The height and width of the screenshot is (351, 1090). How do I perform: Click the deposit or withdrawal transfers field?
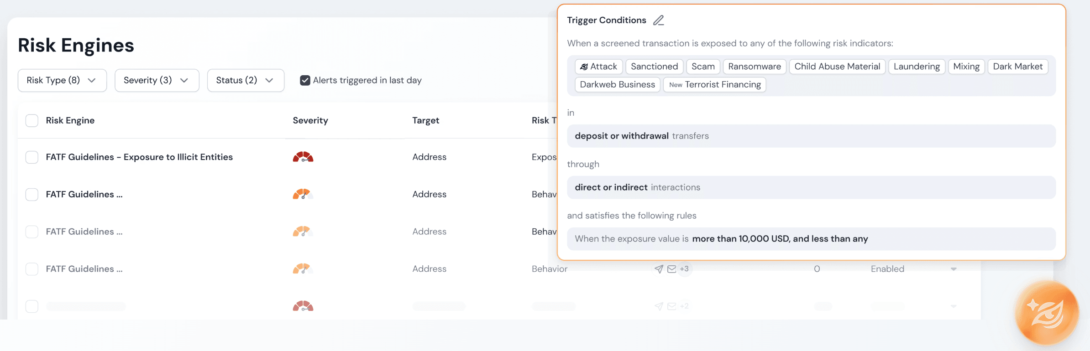click(x=811, y=136)
